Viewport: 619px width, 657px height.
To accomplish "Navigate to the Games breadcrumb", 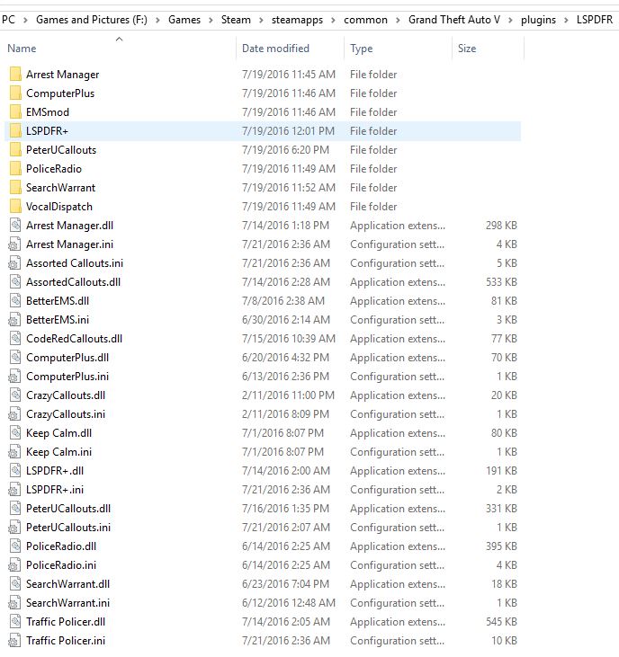I will click(x=184, y=20).
